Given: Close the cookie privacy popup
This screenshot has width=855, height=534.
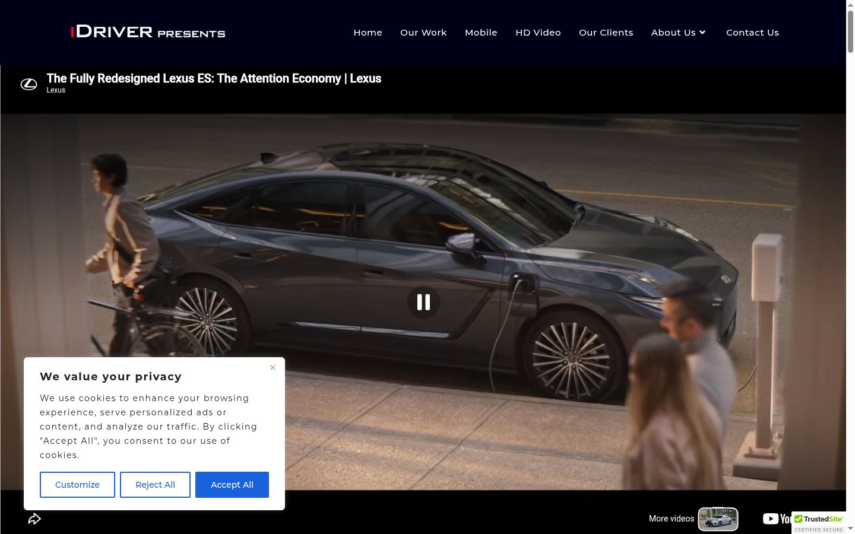Looking at the screenshot, I should pos(273,368).
